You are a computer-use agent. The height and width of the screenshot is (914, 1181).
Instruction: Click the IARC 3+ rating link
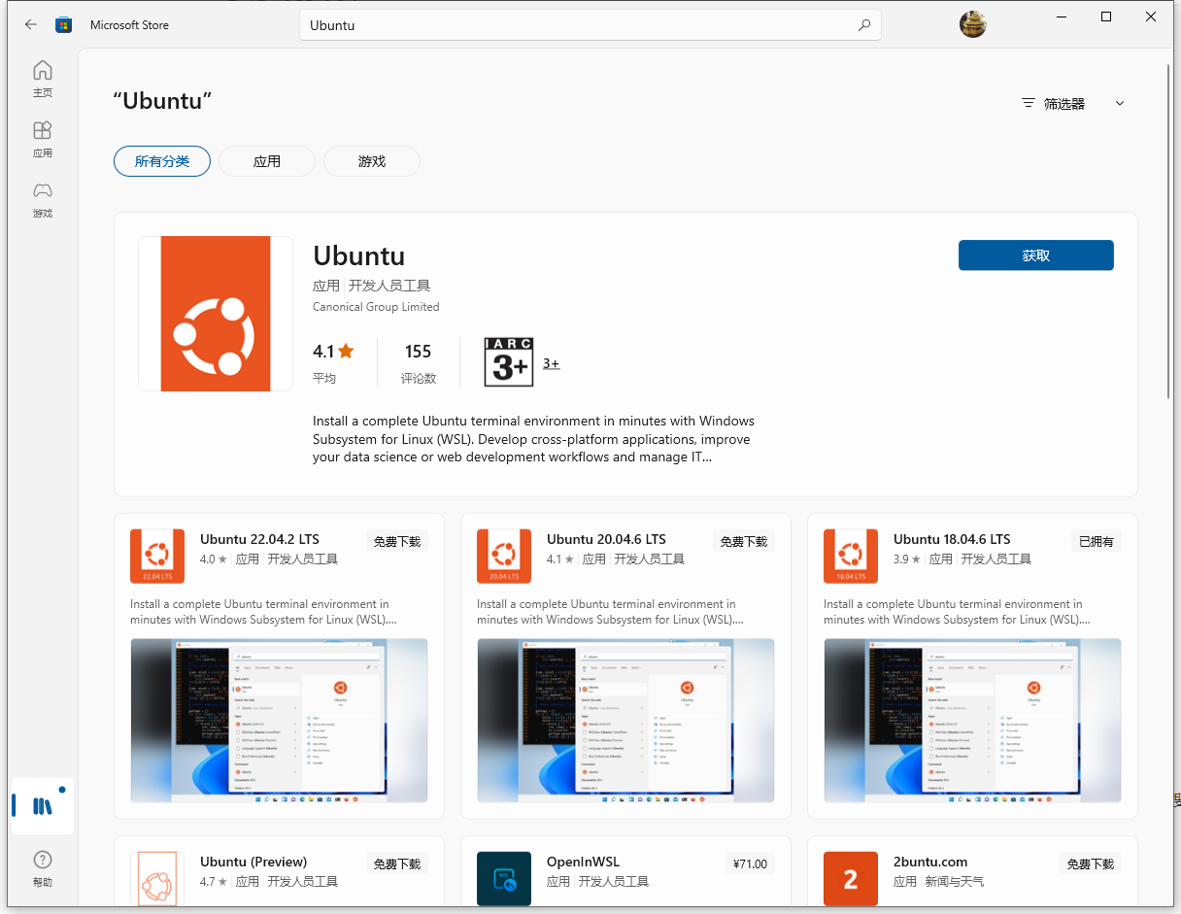[551, 362]
